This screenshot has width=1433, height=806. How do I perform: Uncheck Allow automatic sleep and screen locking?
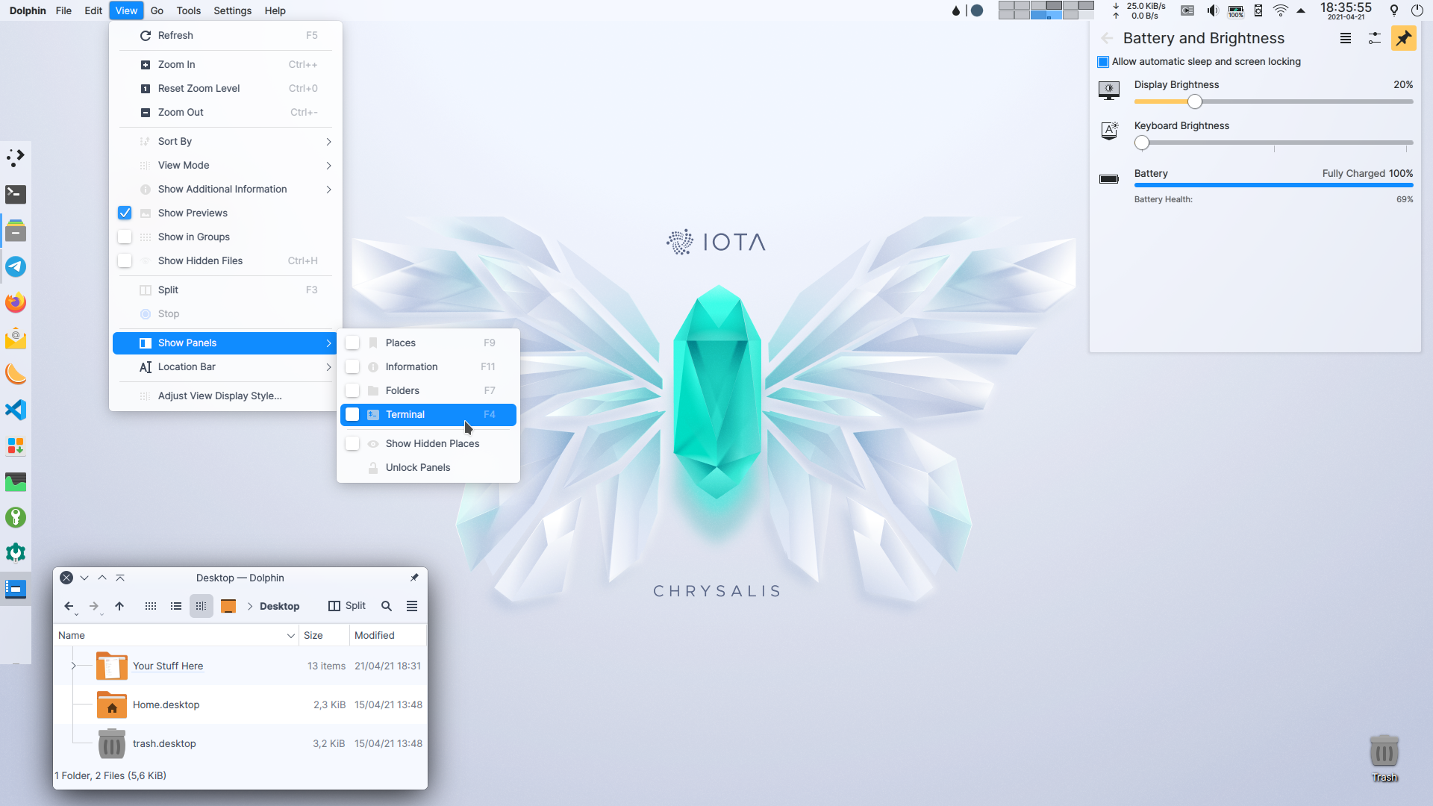pos(1103,62)
